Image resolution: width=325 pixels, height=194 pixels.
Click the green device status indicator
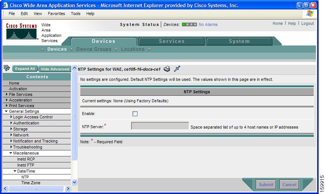point(184,24)
